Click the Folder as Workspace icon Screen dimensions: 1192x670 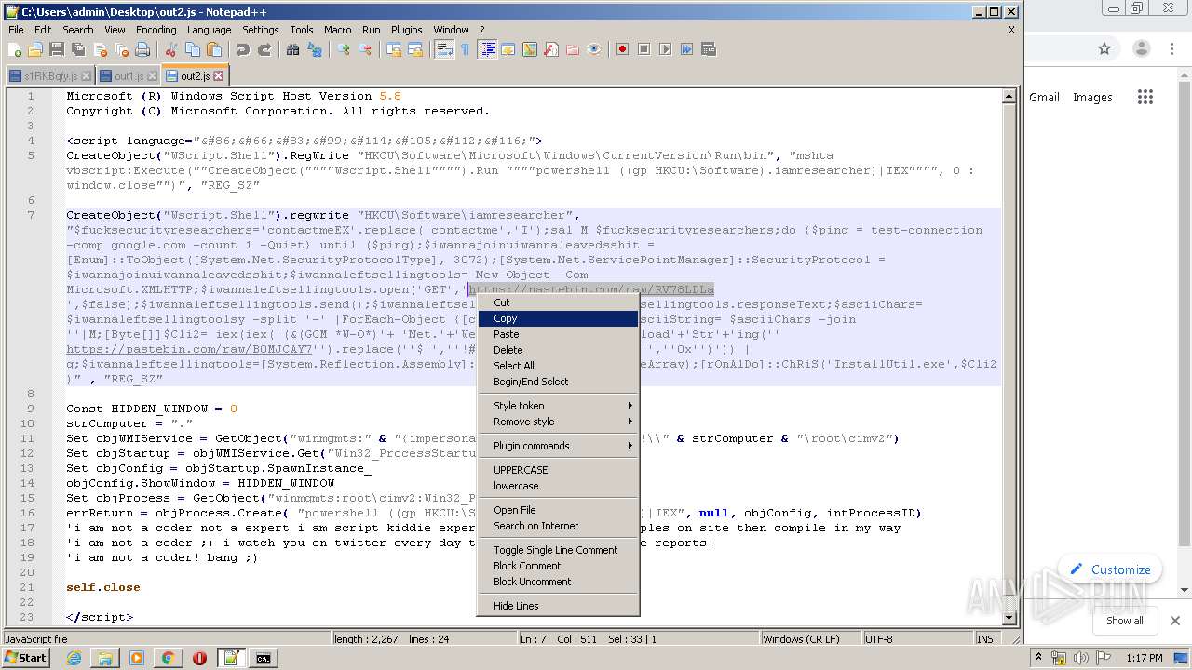(x=573, y=49)
